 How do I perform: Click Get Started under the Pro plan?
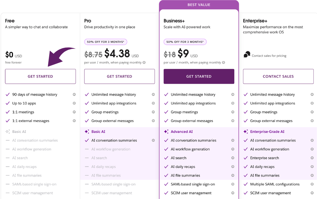point(119,76)
